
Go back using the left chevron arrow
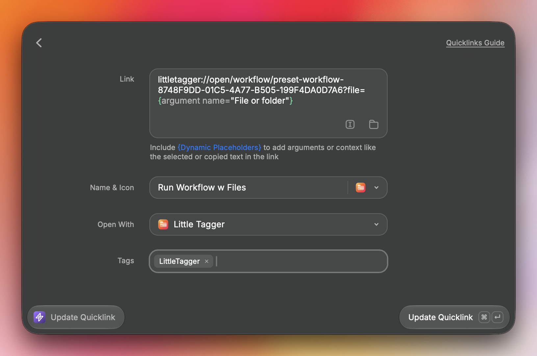[x=39, y=43]
